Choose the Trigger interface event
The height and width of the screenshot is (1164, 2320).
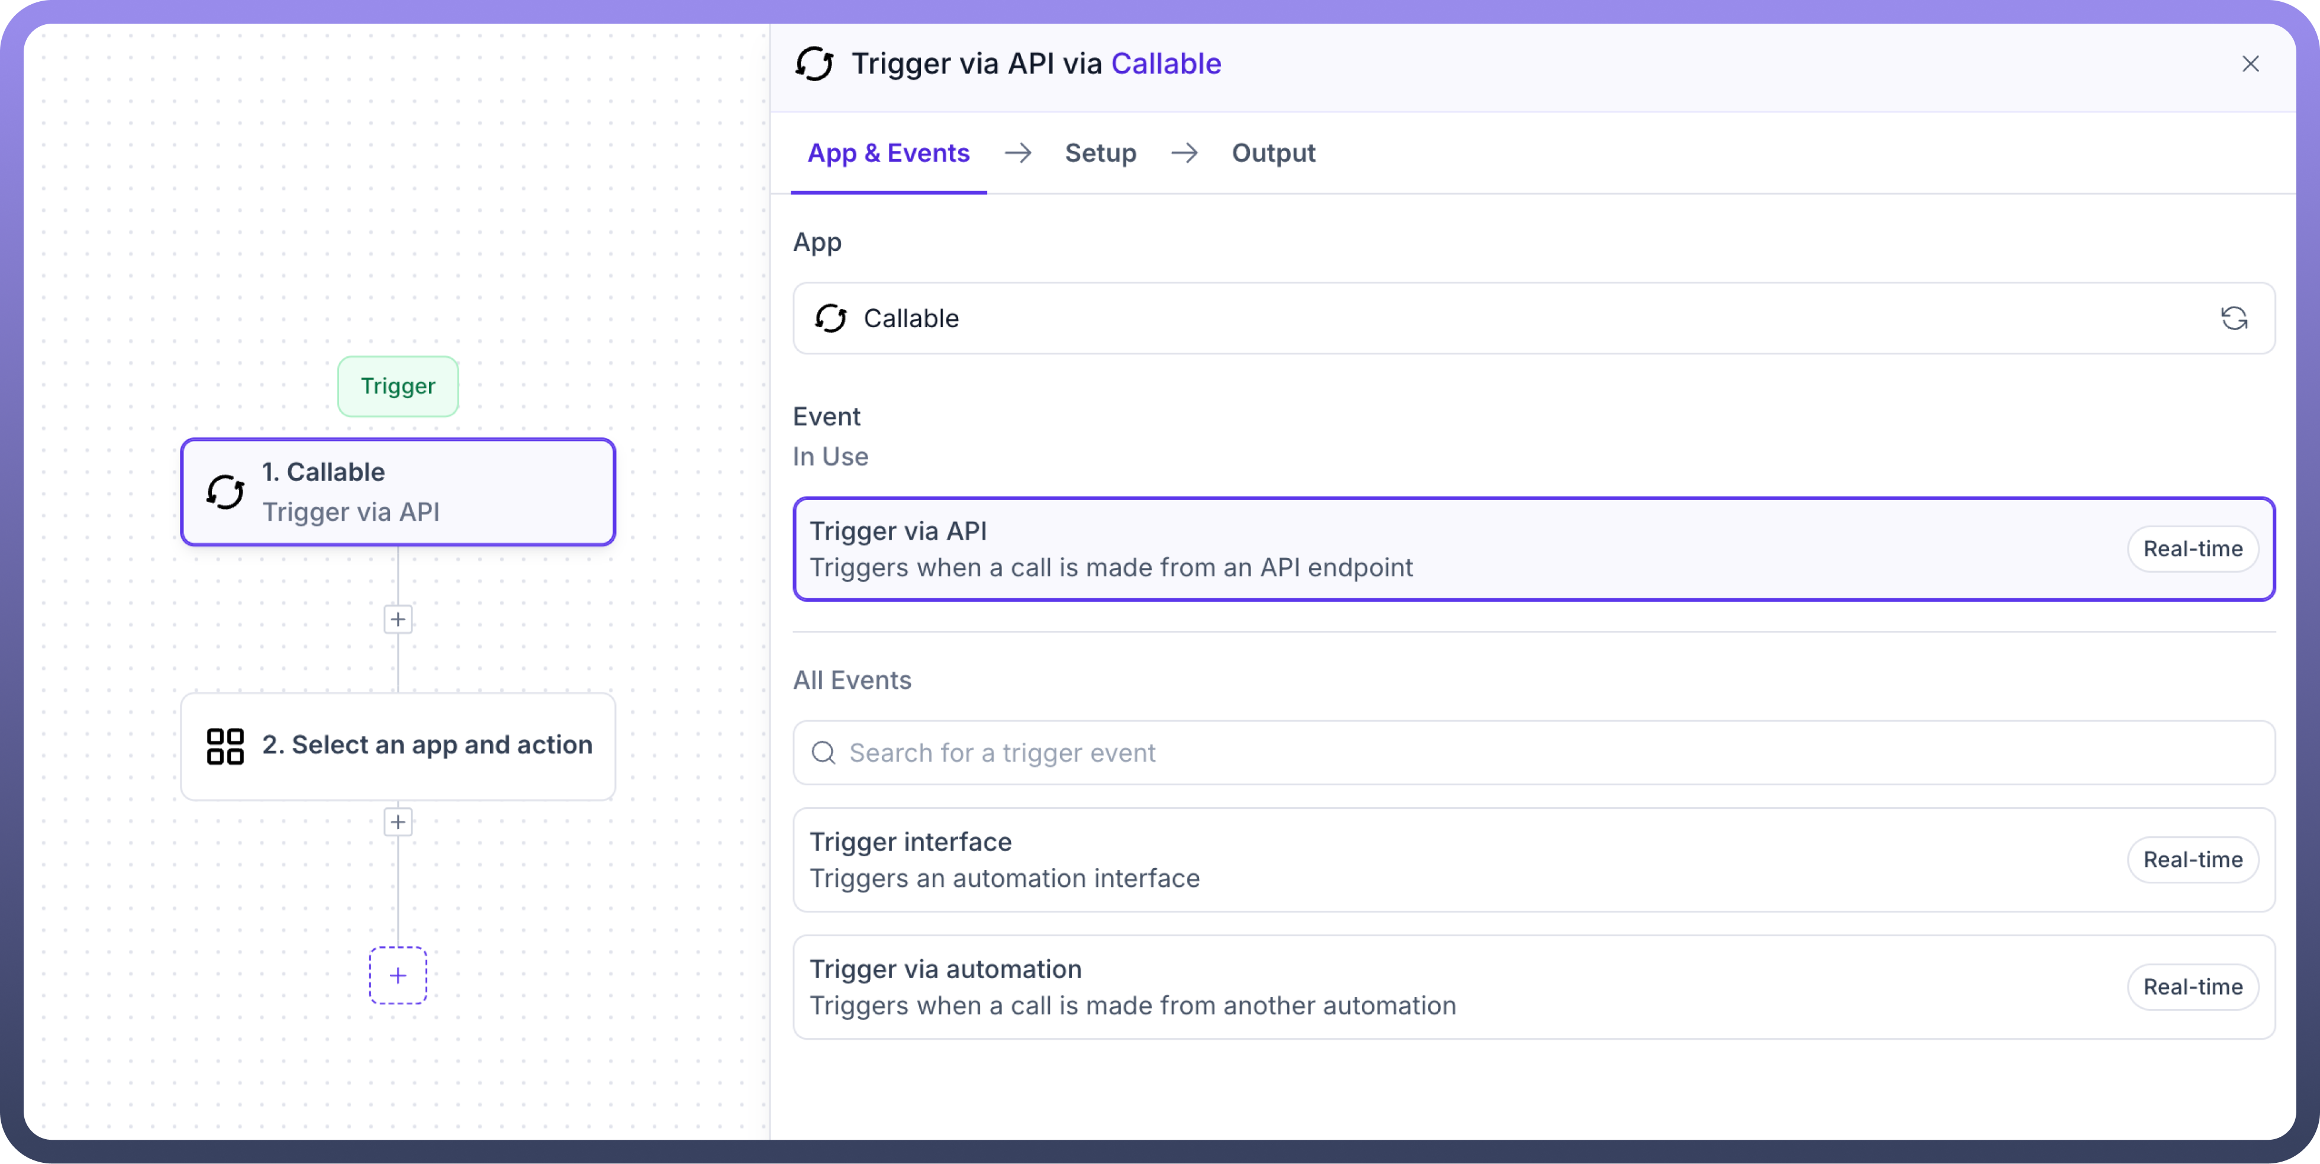1441,860
